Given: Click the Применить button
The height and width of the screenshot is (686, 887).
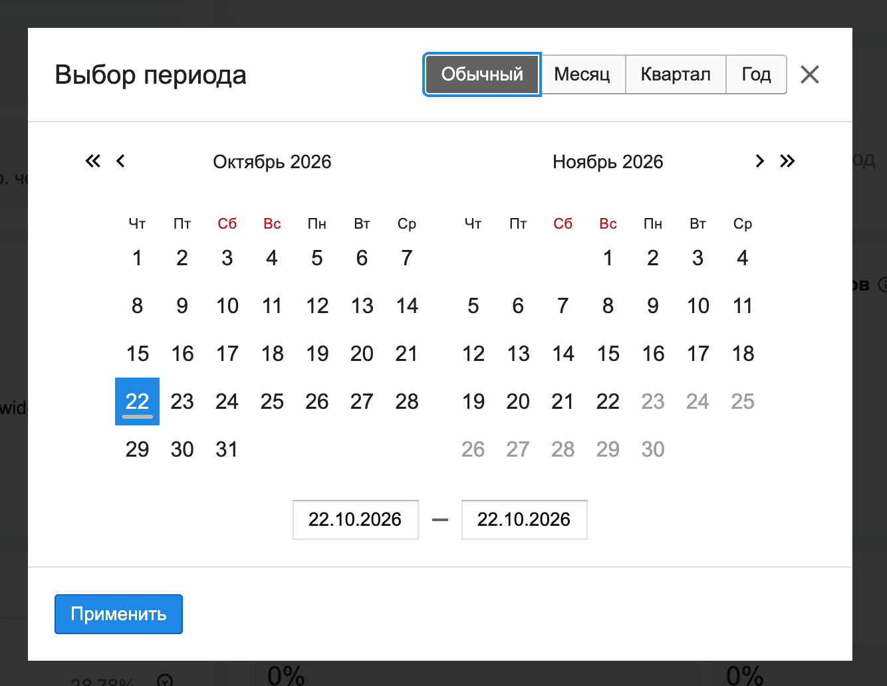Looking at the screenshot, I should coord(118,614).
